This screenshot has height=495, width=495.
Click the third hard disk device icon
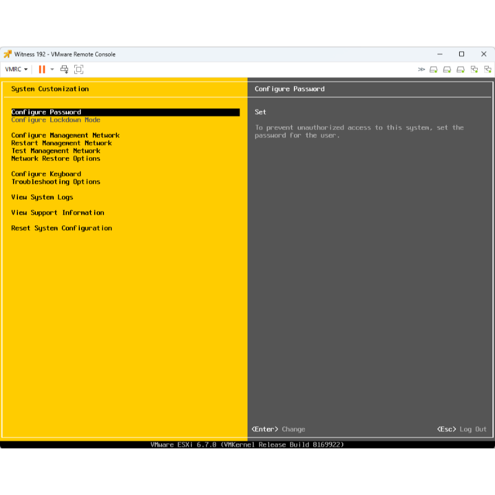[x=461, y=69]
